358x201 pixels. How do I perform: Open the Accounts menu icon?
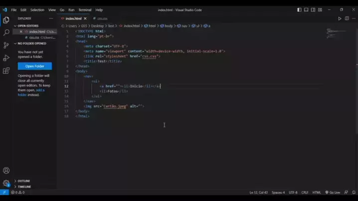[6, 171]
